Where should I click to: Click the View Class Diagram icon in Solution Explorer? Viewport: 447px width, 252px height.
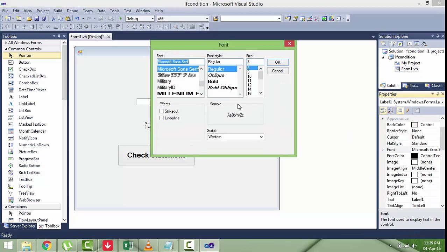[x=424, y=44]
